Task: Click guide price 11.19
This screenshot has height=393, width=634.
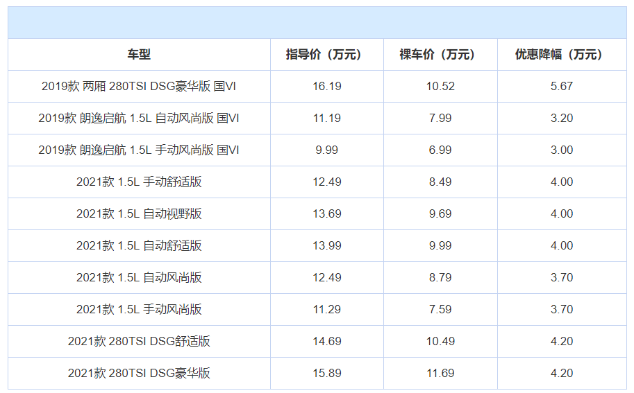Action: point(326,119)
